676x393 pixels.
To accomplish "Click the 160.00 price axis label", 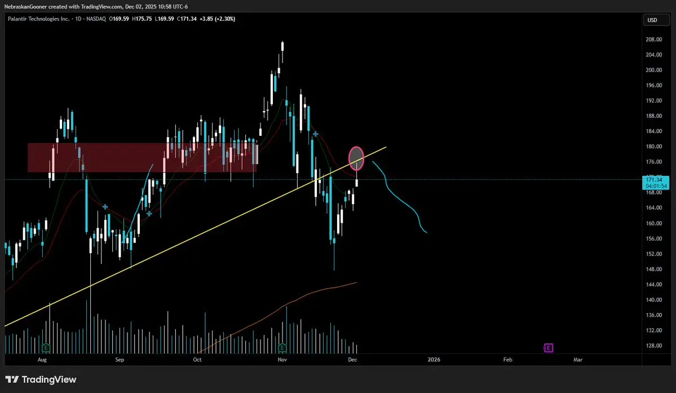I will pos(653,223).
